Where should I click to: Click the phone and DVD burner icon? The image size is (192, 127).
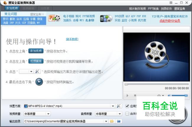click(x=106, y=18)
